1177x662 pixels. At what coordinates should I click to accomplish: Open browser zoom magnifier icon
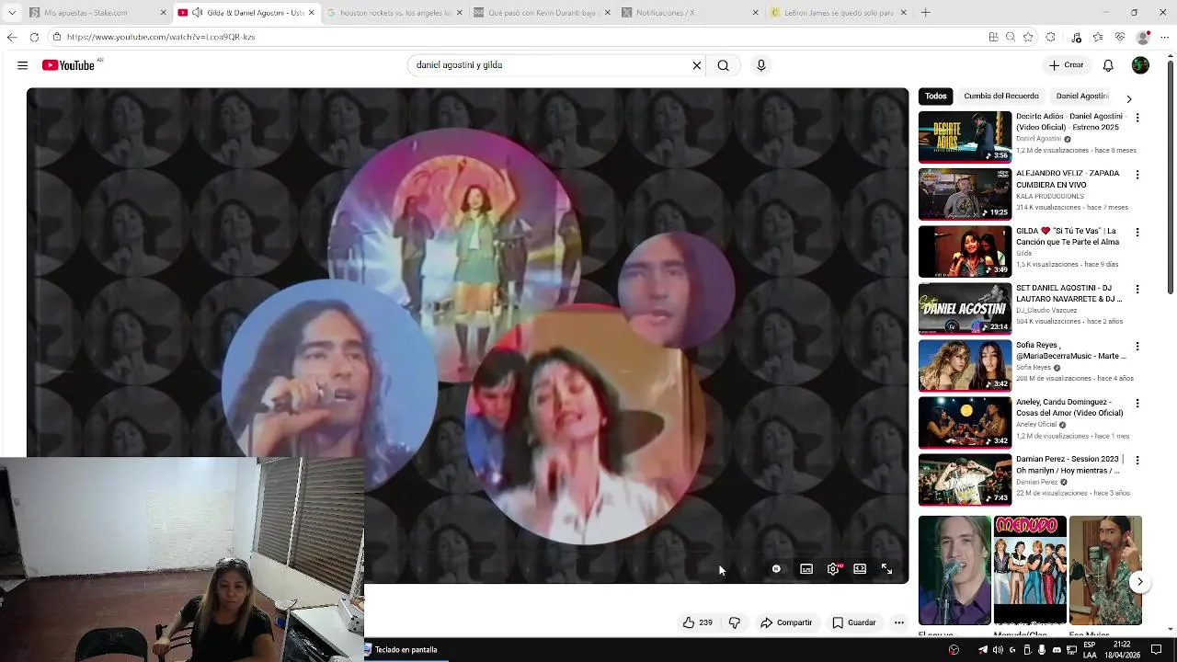(x=1011, y=37)
